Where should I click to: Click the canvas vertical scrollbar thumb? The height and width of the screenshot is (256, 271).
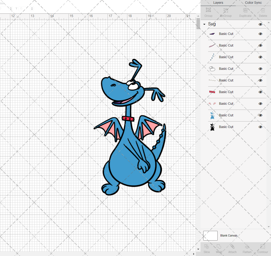pyautogui.click(x=198, y=24)
